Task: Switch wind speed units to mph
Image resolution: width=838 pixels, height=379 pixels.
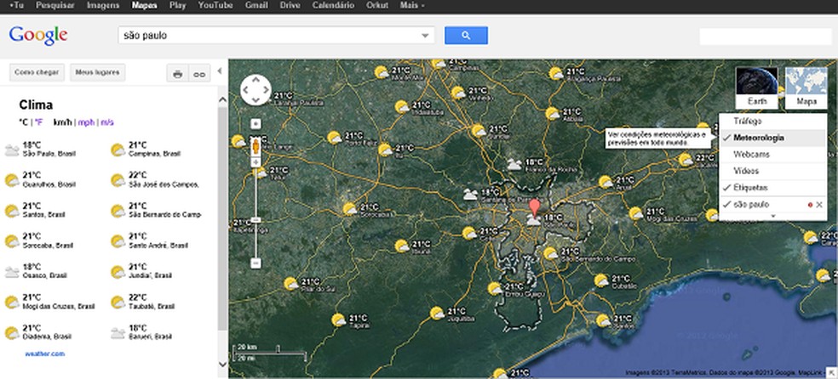Action: click(86, 122)
